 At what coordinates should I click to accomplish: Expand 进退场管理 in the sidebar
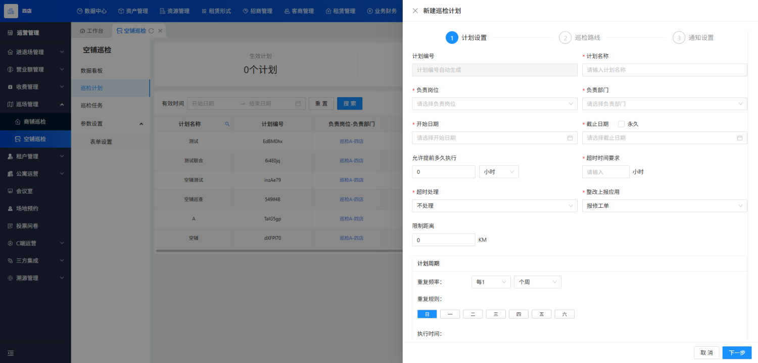click(x=35, y=52)
